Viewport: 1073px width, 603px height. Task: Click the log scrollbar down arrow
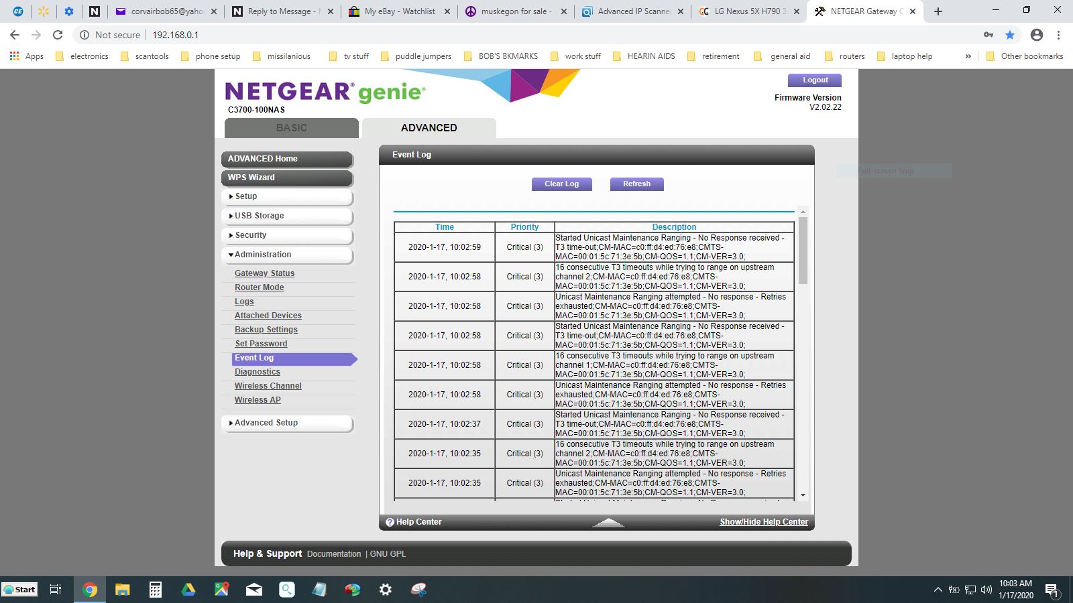tap(803, 495)
